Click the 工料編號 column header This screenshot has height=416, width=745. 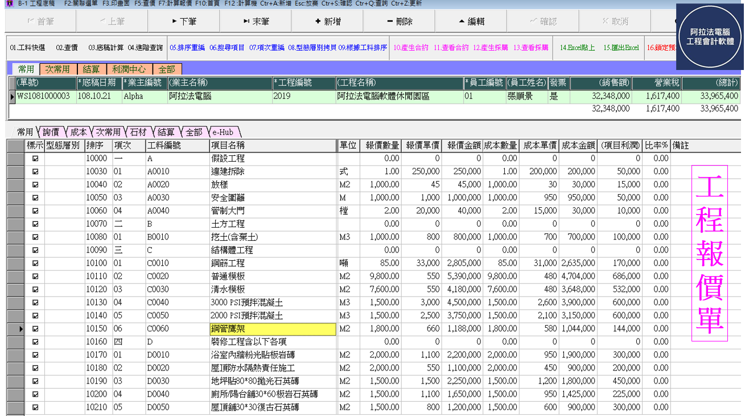178,146
